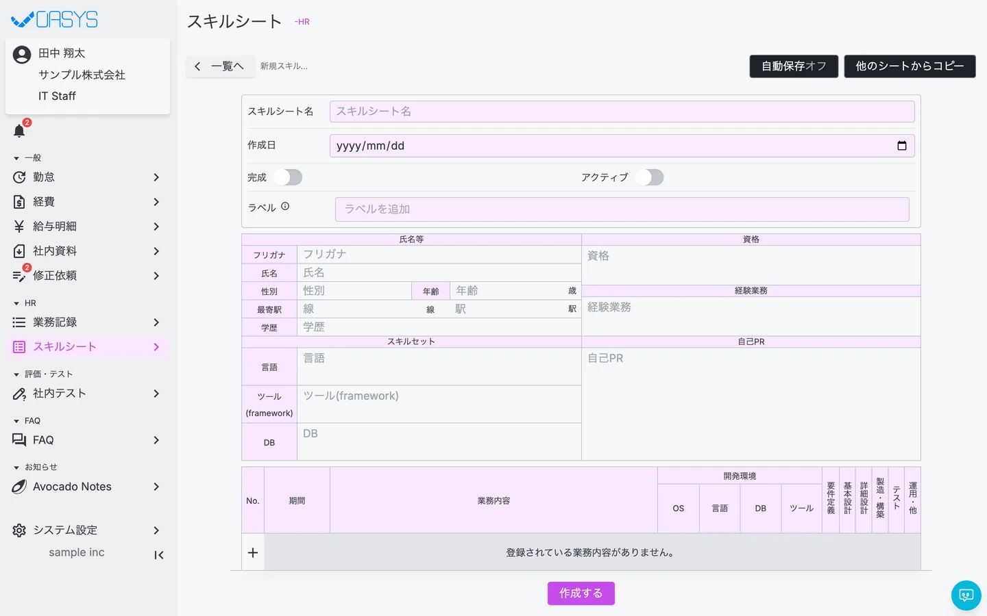Click the 資格 text area
The height and width of the screenshot is (616, 987).
pos(751,265)
